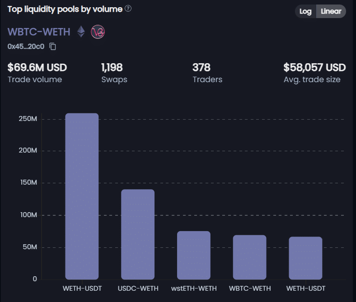Pick the WBTC-WETH bar in the chart
The width and height of the screenshot is (356, 302).
[250, 257]
